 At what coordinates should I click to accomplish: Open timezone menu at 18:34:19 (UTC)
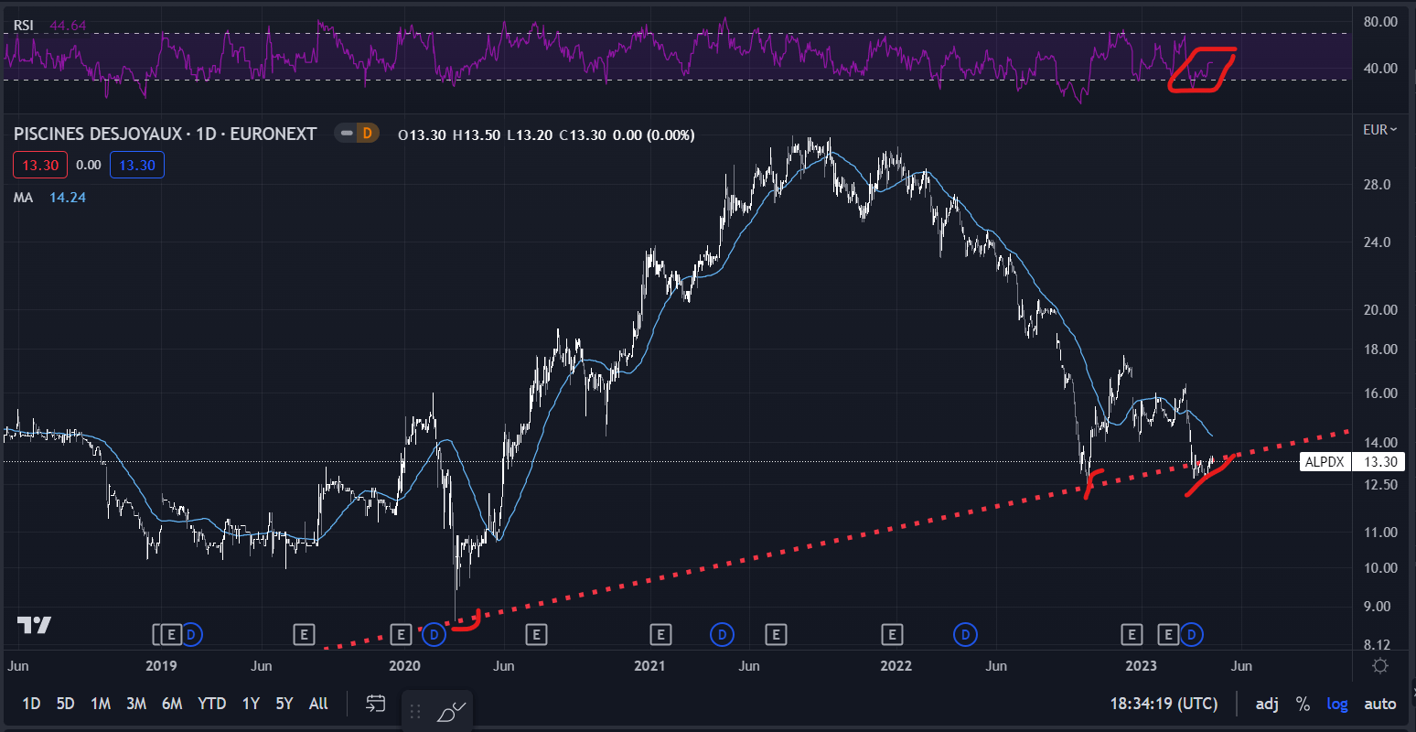(x=1164, y=704)
